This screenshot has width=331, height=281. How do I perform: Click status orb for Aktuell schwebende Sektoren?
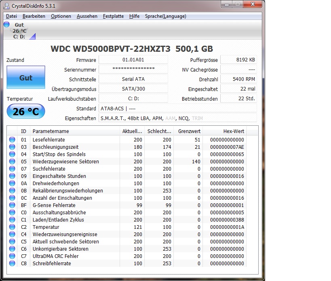click(x=12, y=241)
